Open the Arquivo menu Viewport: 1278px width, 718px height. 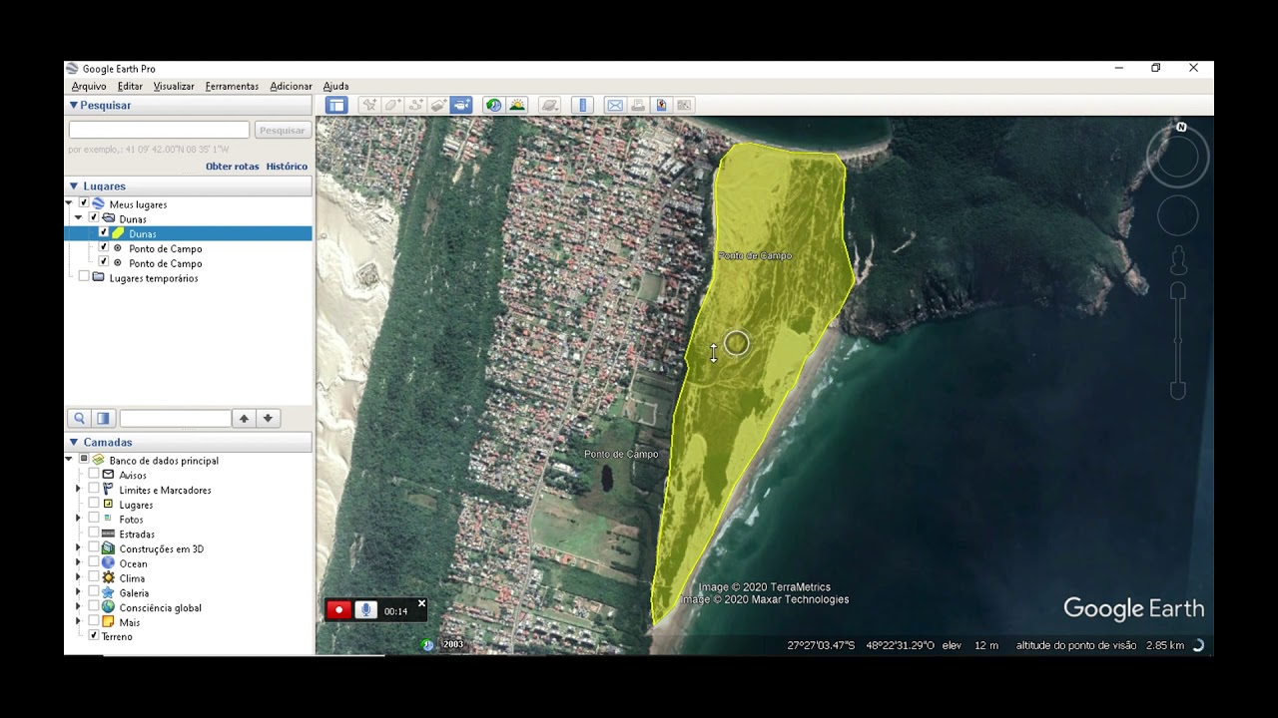point(89,87)
